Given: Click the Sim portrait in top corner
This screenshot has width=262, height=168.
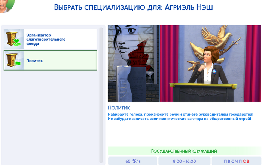Looking at the screenshot, I should tap(7, 6).
